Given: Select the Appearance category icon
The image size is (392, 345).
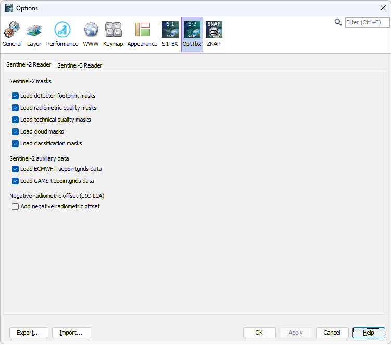Looking at the screenshot, I should point(142,34).
